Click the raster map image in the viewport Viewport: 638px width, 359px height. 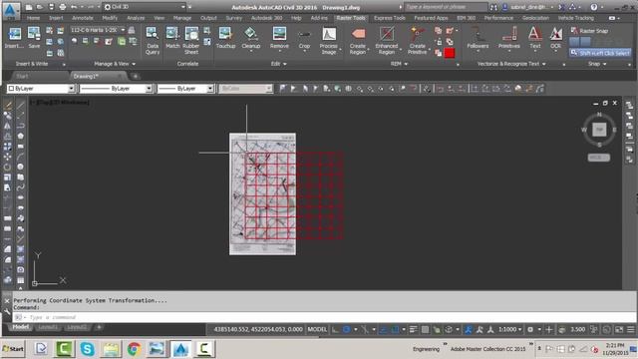pos(262,193)
